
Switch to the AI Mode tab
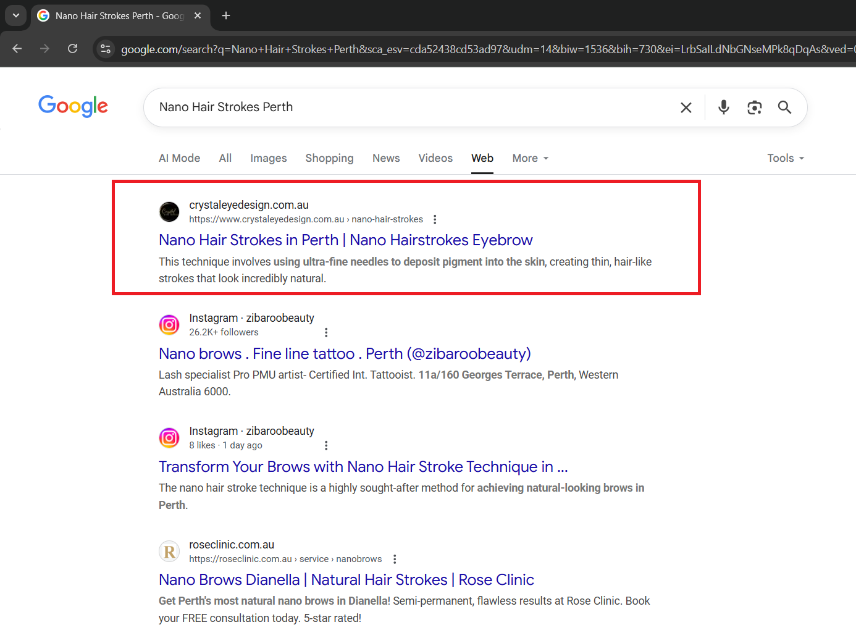(x=179, y=158)
